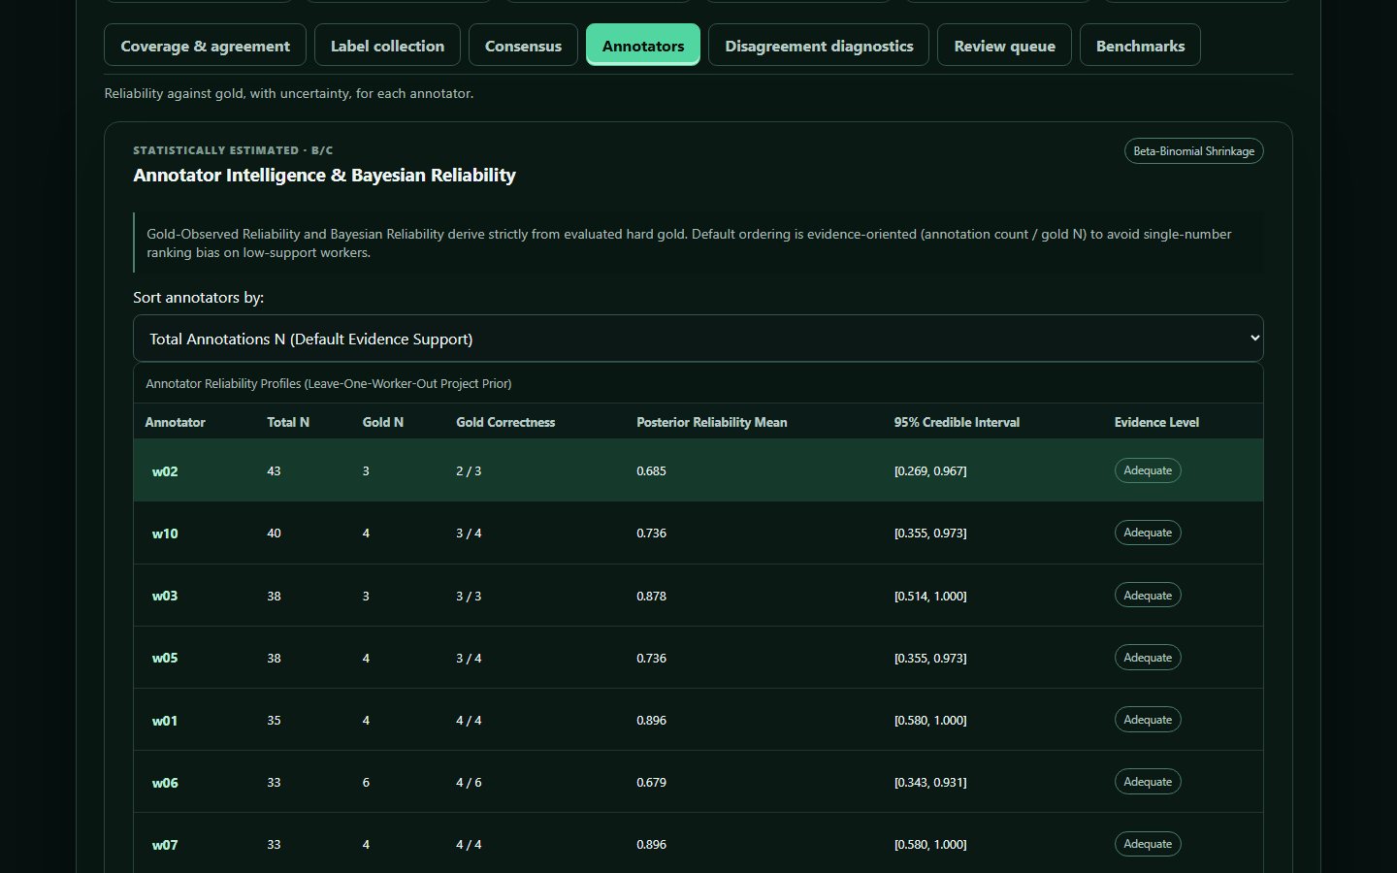Click w10's total N value 40

coord(274,533)
